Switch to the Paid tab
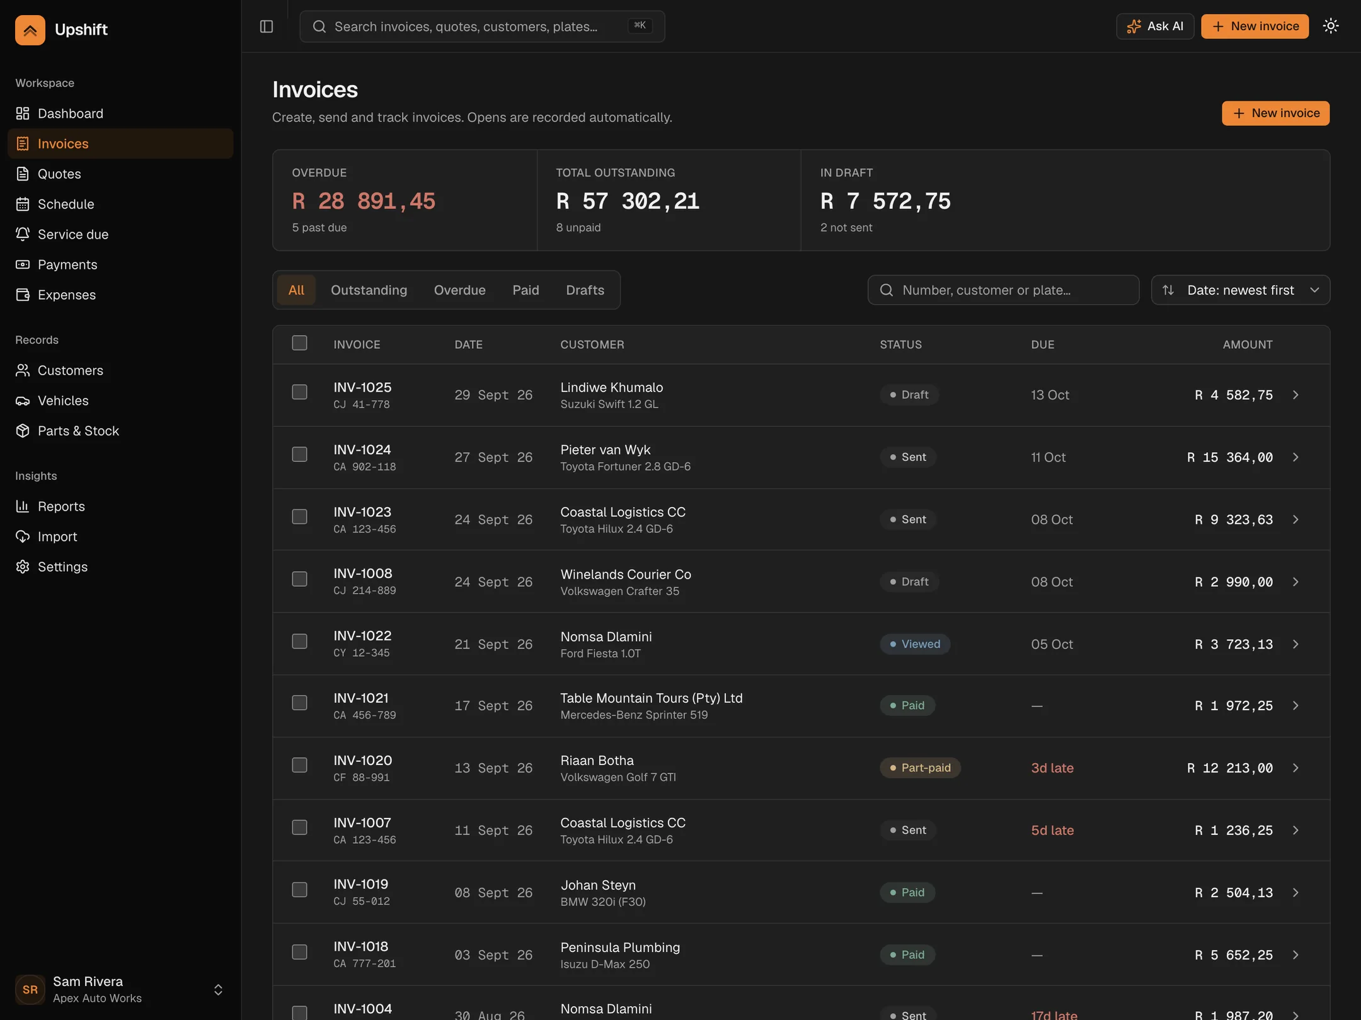This screenshot has height=1020, width=1361. (525, 290)
